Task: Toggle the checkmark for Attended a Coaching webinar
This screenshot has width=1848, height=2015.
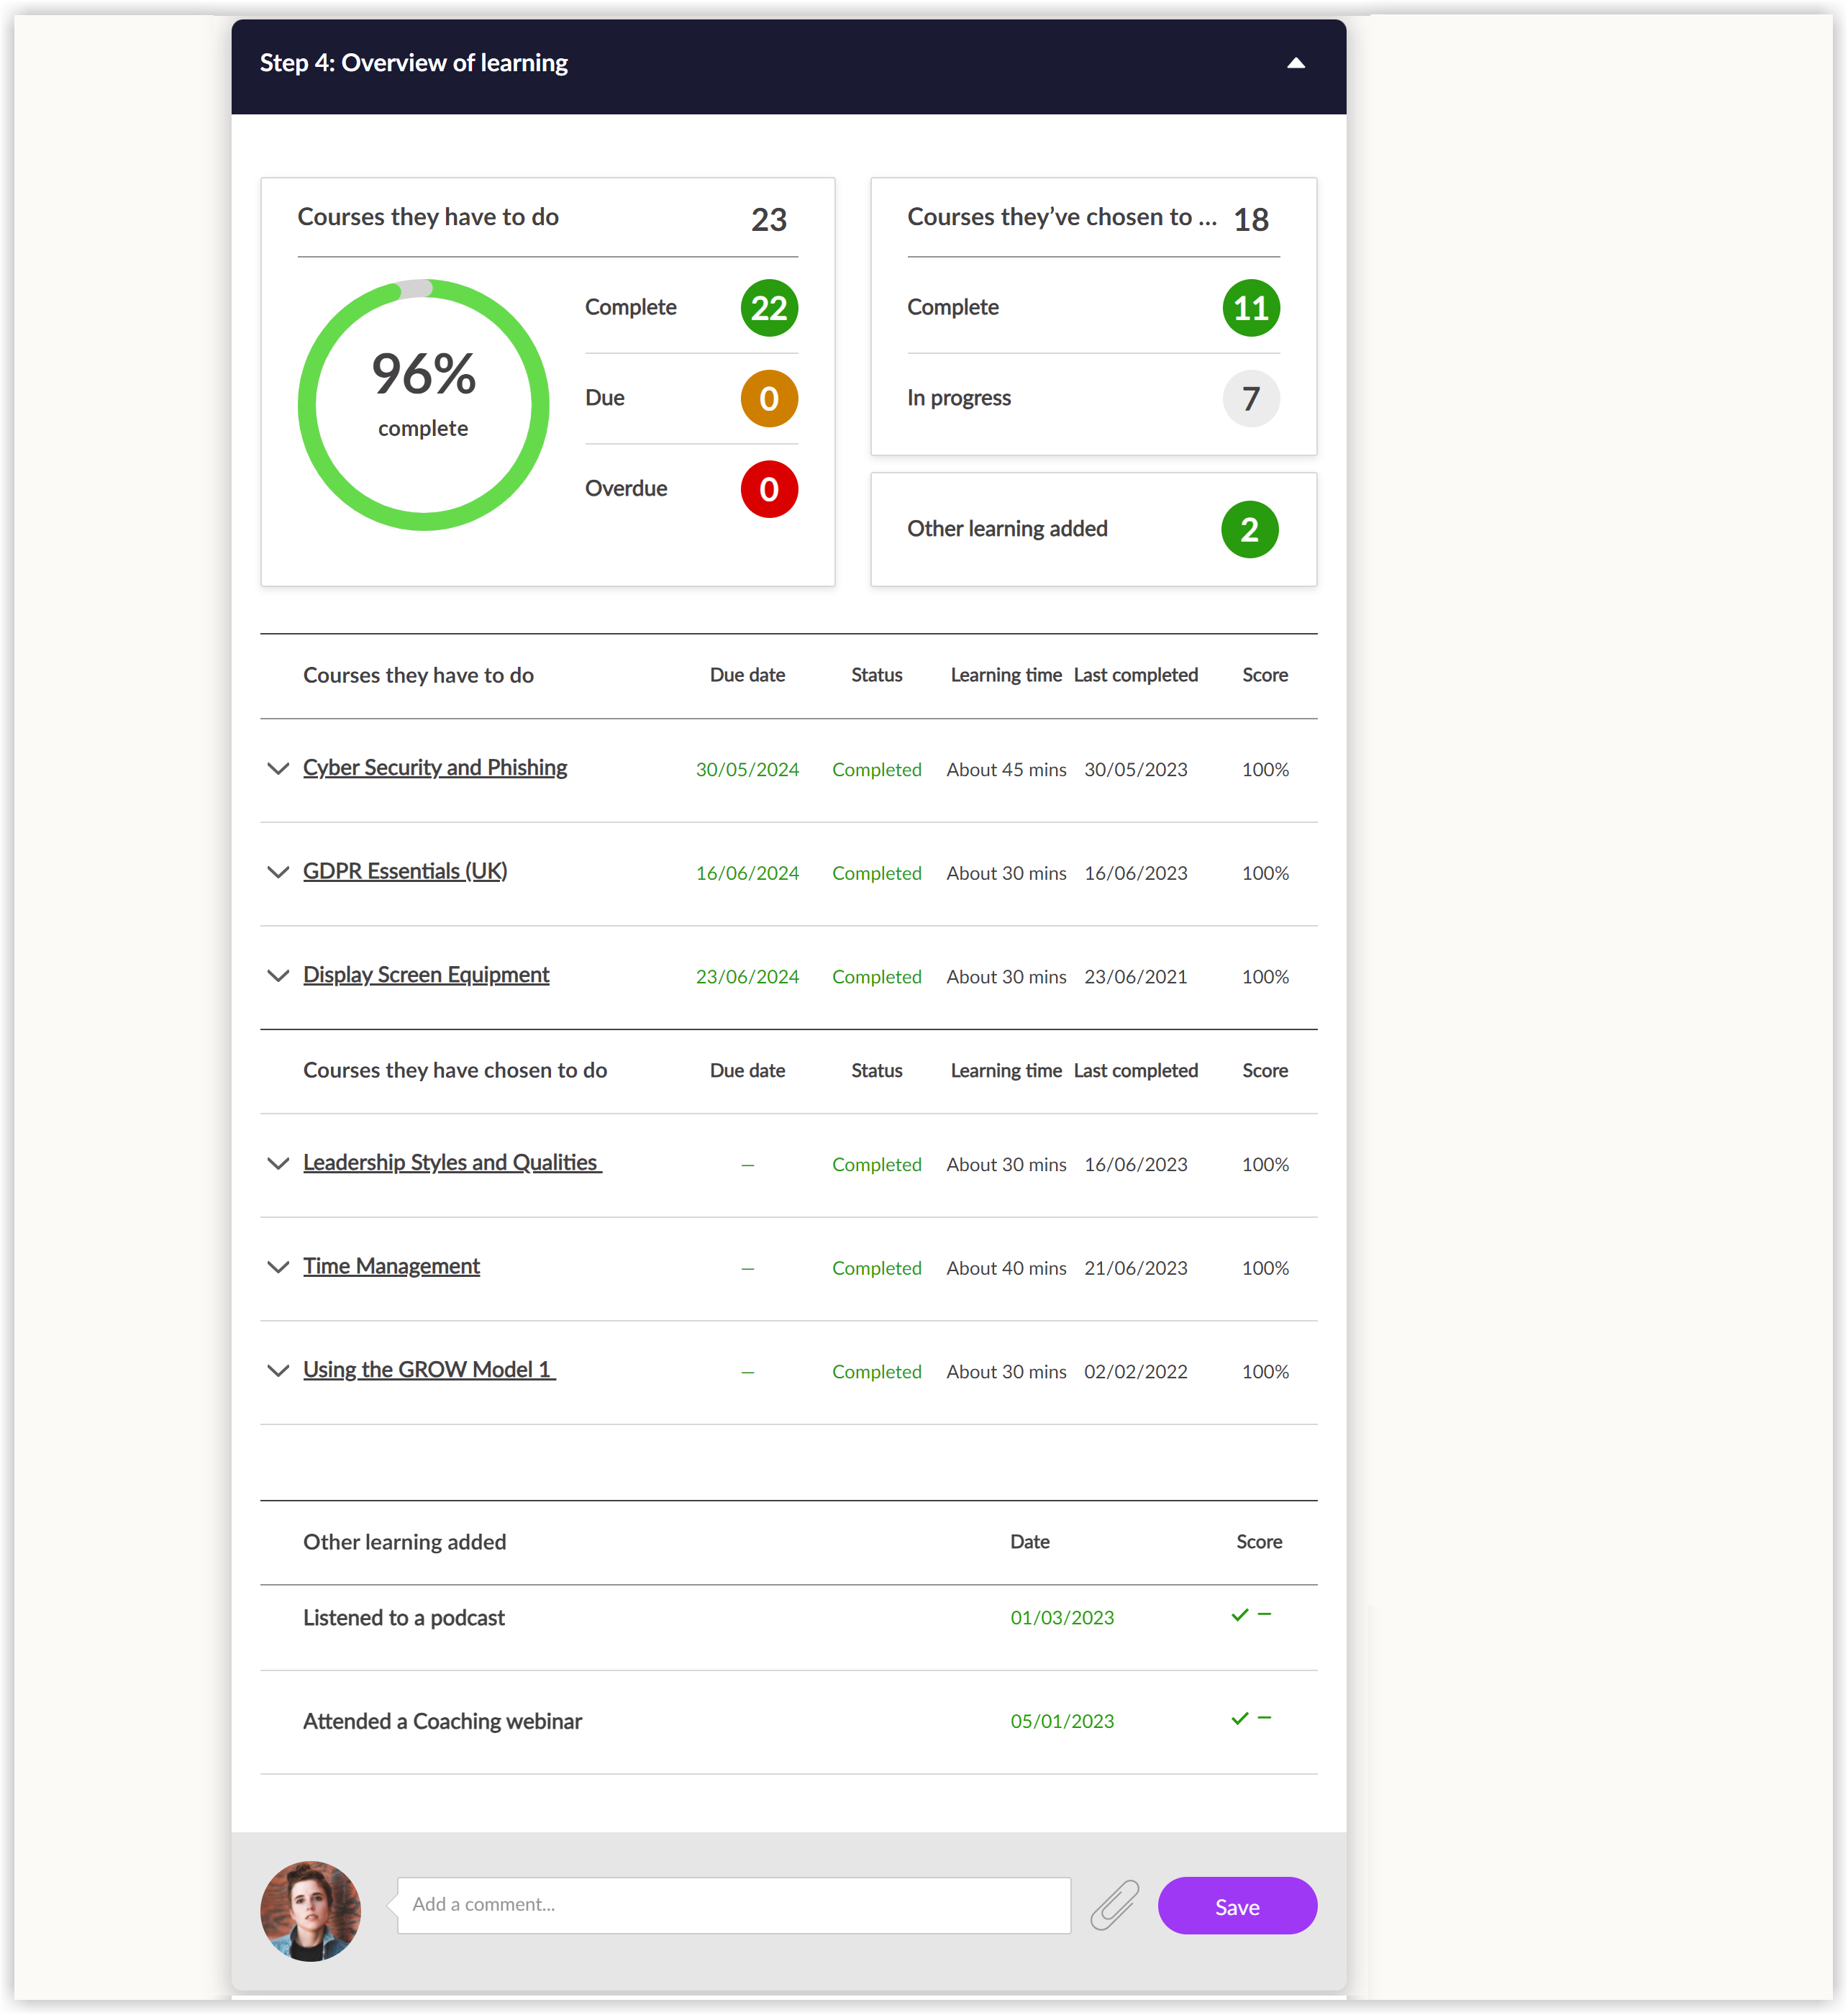Action: click(1240, 1720)
